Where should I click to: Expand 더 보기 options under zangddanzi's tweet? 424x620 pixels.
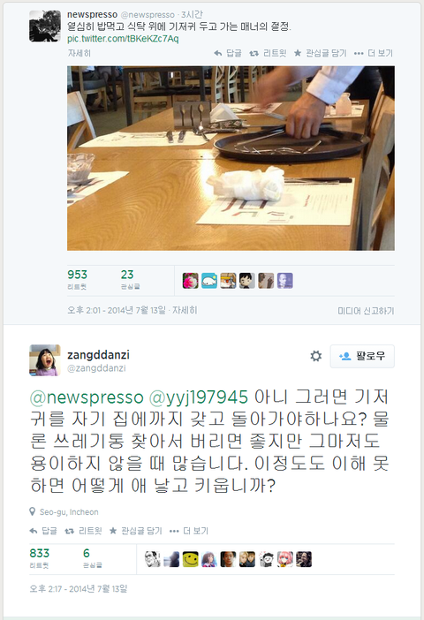click(x=189, y=531)
